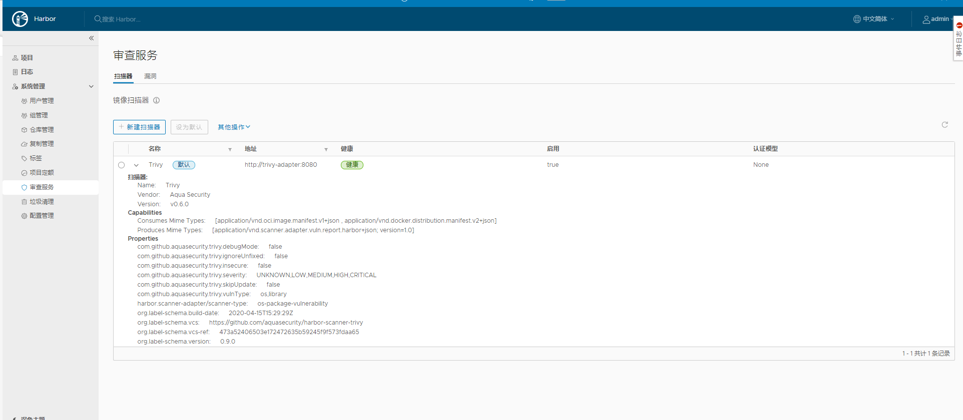Click the globe language icon
This screenshot has width=963, height=420.
point(857,19)
